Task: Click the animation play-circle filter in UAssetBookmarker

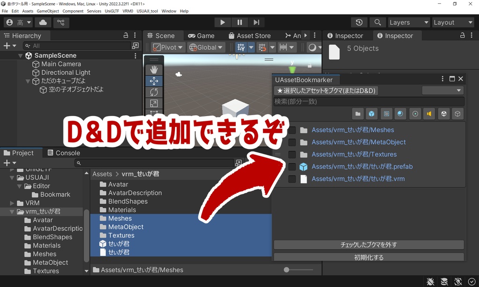Action: 415,113
